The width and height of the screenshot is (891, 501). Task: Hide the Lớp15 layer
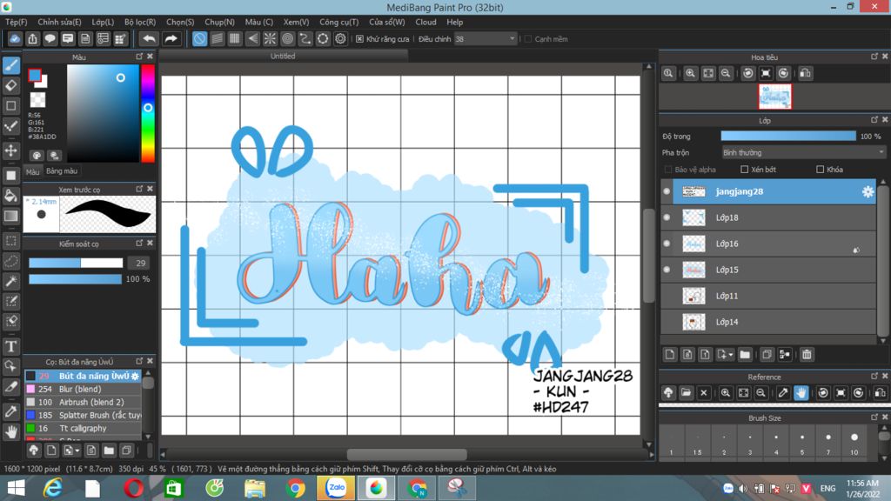(667, 270)
